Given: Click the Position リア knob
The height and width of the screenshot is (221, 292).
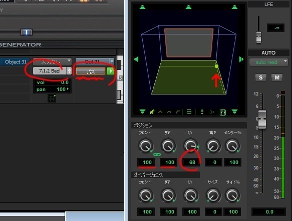Looking at the screenshot, I should 168,146.
